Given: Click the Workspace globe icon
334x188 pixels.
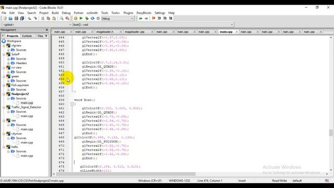Looking at the screenshot, I should click(4, 41).
